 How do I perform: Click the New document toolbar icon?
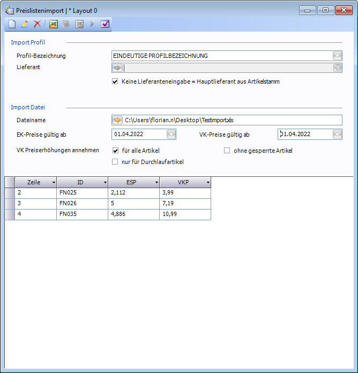[12, 24]
